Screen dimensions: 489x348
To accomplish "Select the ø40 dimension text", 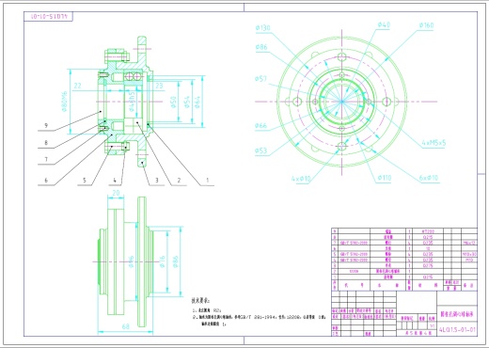I will 384,24.
